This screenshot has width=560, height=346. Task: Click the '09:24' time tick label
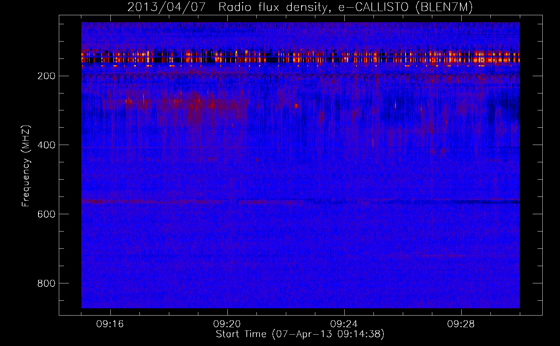point(344,324)
